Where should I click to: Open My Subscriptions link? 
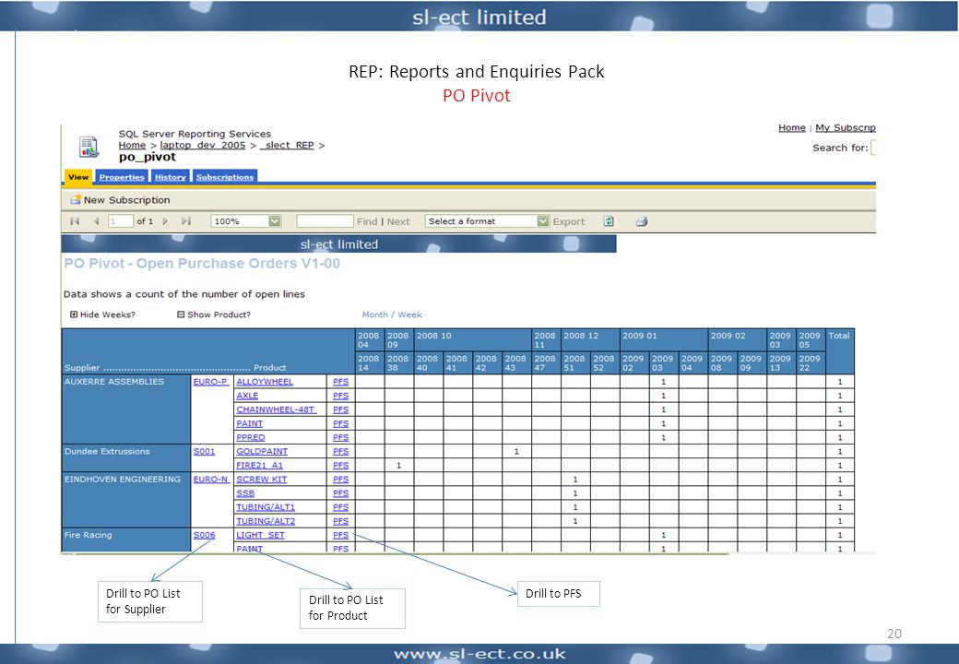tap(846, 127)
